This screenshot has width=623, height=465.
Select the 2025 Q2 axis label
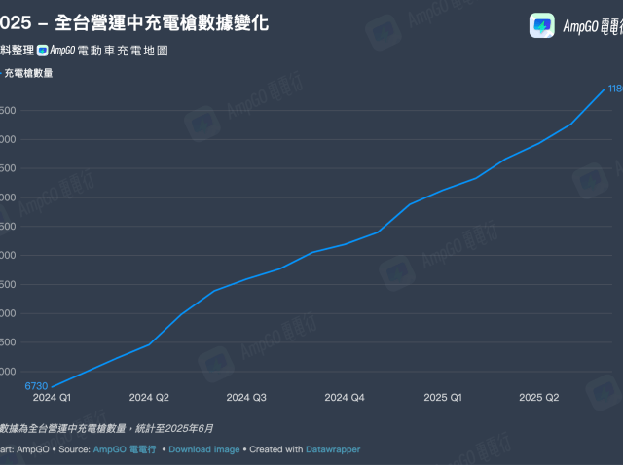pos(539,398)
